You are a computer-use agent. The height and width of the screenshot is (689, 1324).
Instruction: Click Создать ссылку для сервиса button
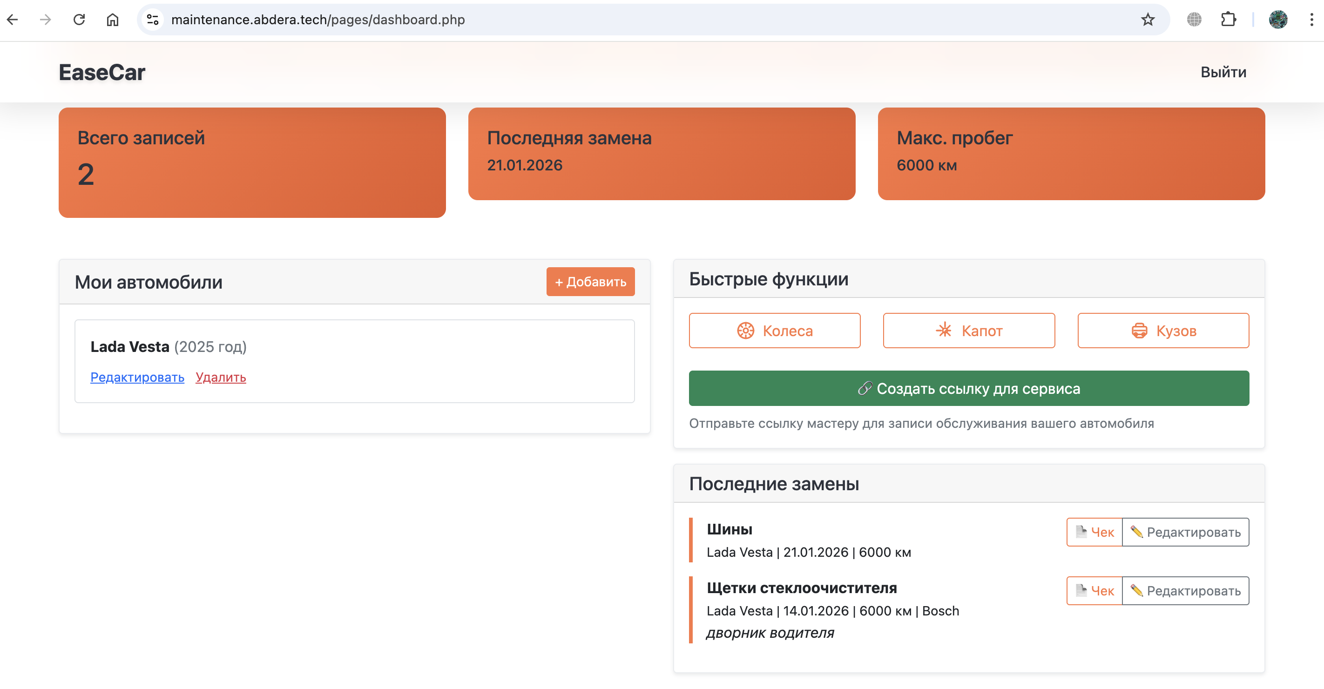coord(968,388)
